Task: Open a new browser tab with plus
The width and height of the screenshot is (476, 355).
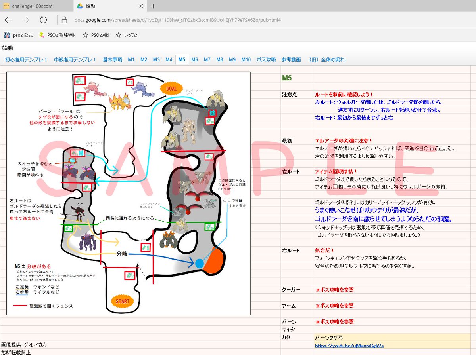Action: pyautogui.click(x=153, y=6)
